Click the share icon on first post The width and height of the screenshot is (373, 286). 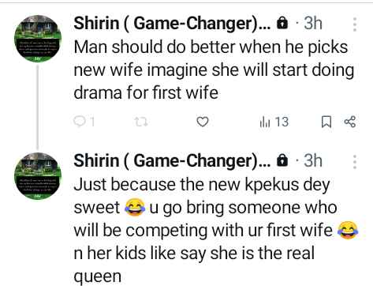(350, 122)
